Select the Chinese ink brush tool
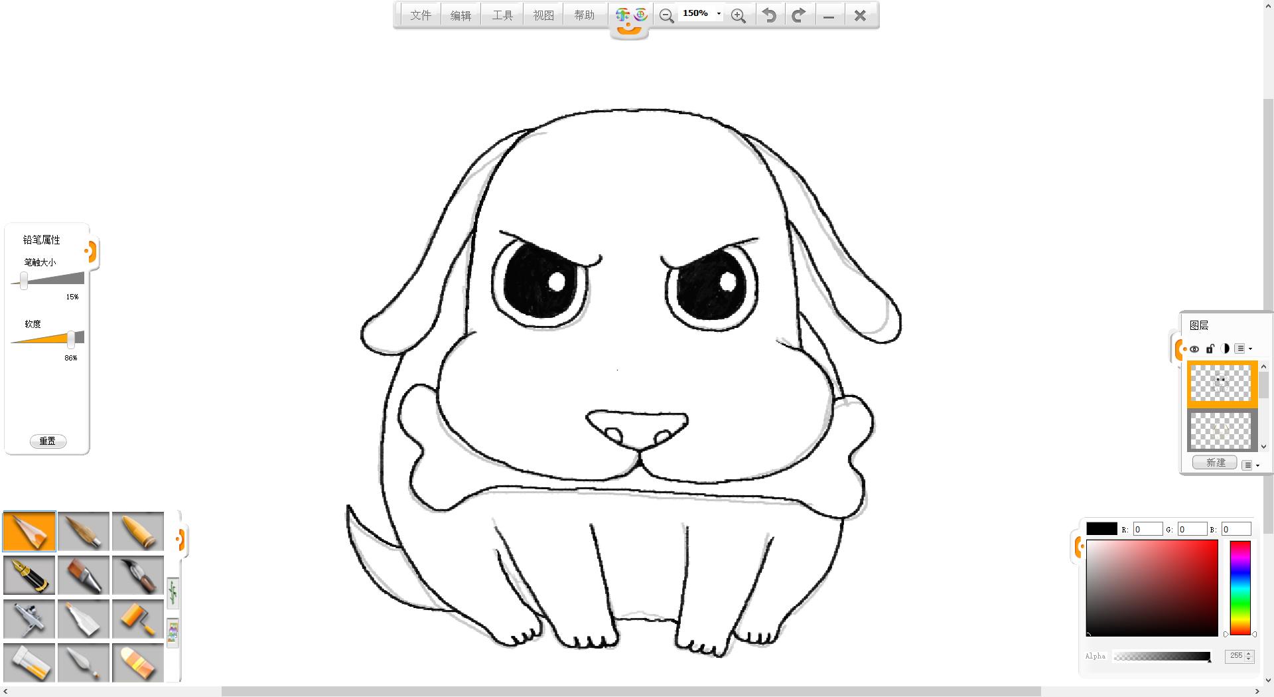This screenshot has width=1274, height=697. pos(137,575)
